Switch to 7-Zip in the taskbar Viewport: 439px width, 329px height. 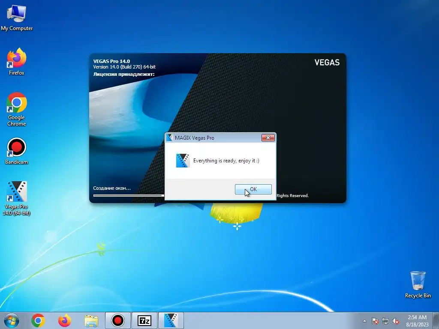[x=144, y=320]
